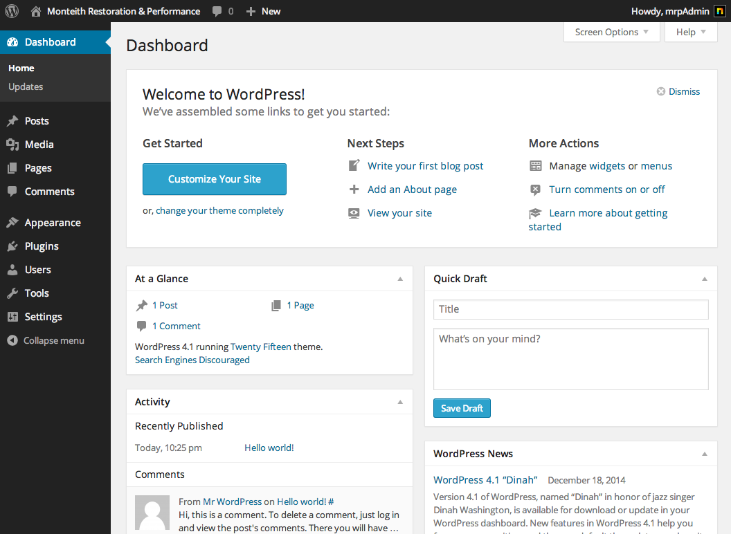Viewport: 731px width, 534px height.
Task: Click the WordPress logo in the admin bar
Action: click(12, 11)
